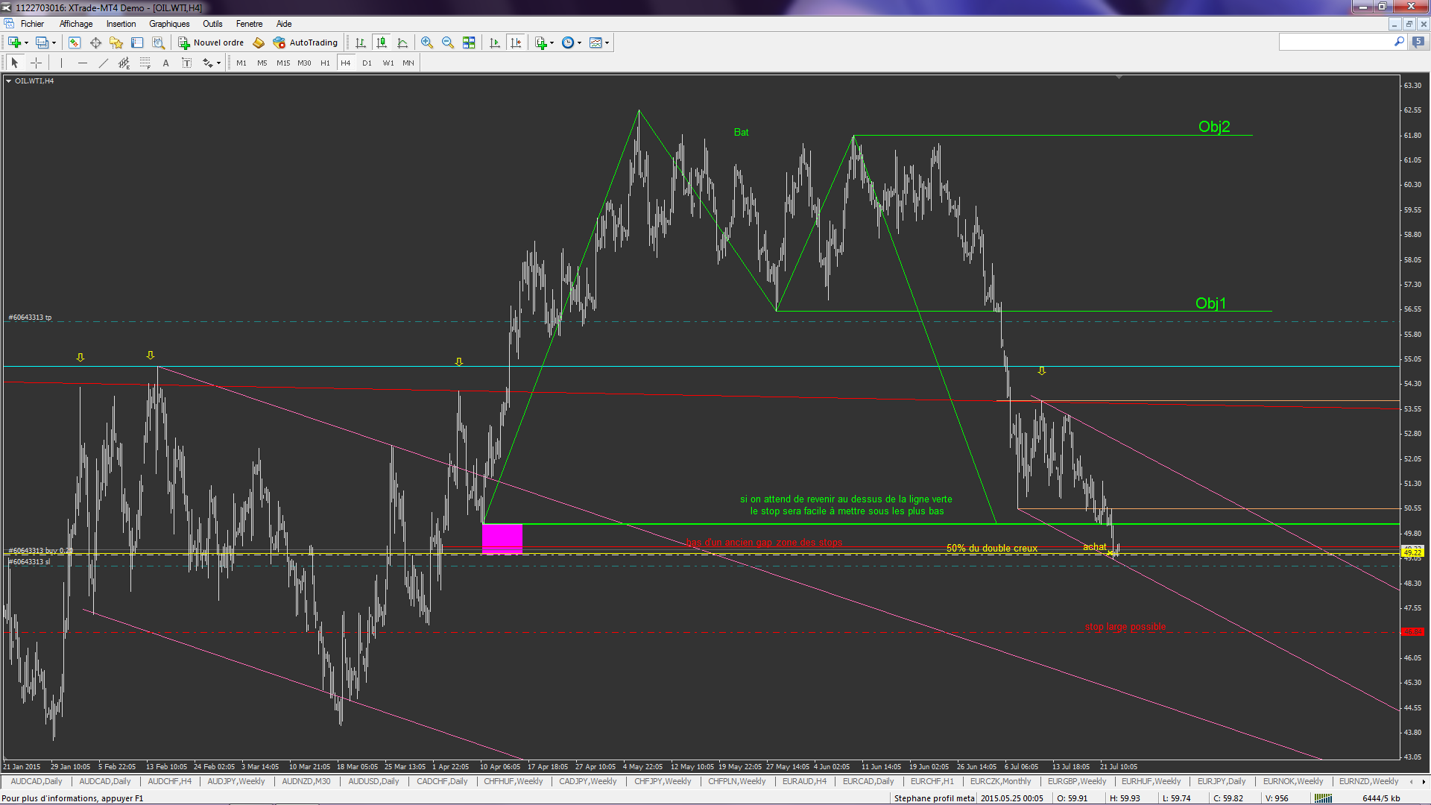
Task: Select the Fibonacci retracement tool
Action: click(145, 63)
